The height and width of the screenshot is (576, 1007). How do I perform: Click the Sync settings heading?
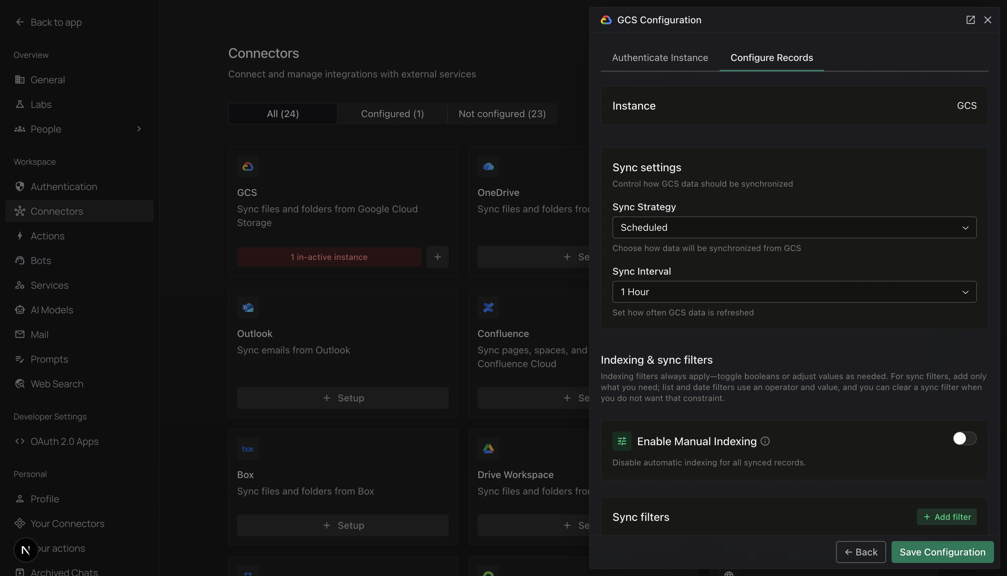click(647, 167)
